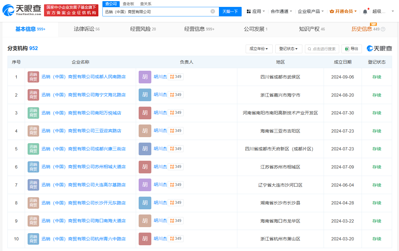Click the 点击进行搜索 branch search field
The width and height of the screenshot is (399, 251).
click(x=322, y=49)
